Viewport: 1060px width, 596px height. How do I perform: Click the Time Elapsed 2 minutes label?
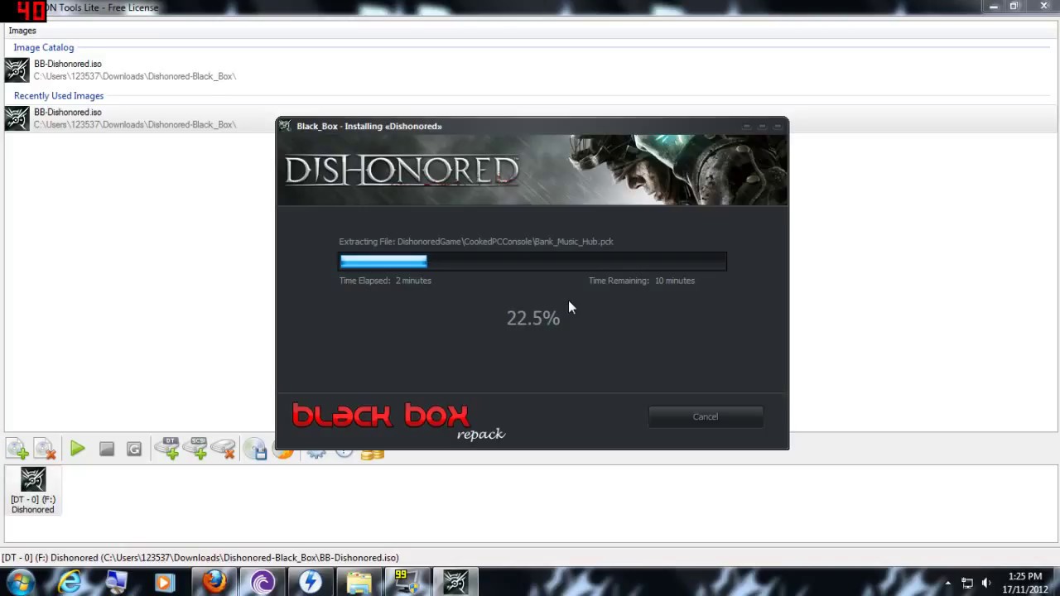click(x=385, y=281)
